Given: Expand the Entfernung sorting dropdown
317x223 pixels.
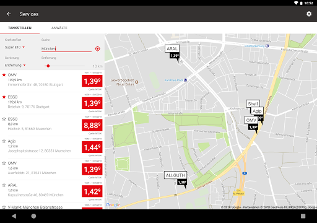Looking at the screenshot, I should (x=15, y=65).
